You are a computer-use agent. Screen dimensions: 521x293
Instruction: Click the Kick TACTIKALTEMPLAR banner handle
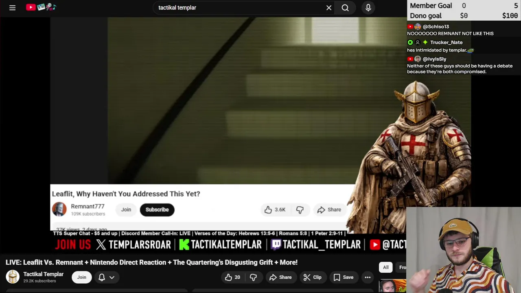(220, 244)
